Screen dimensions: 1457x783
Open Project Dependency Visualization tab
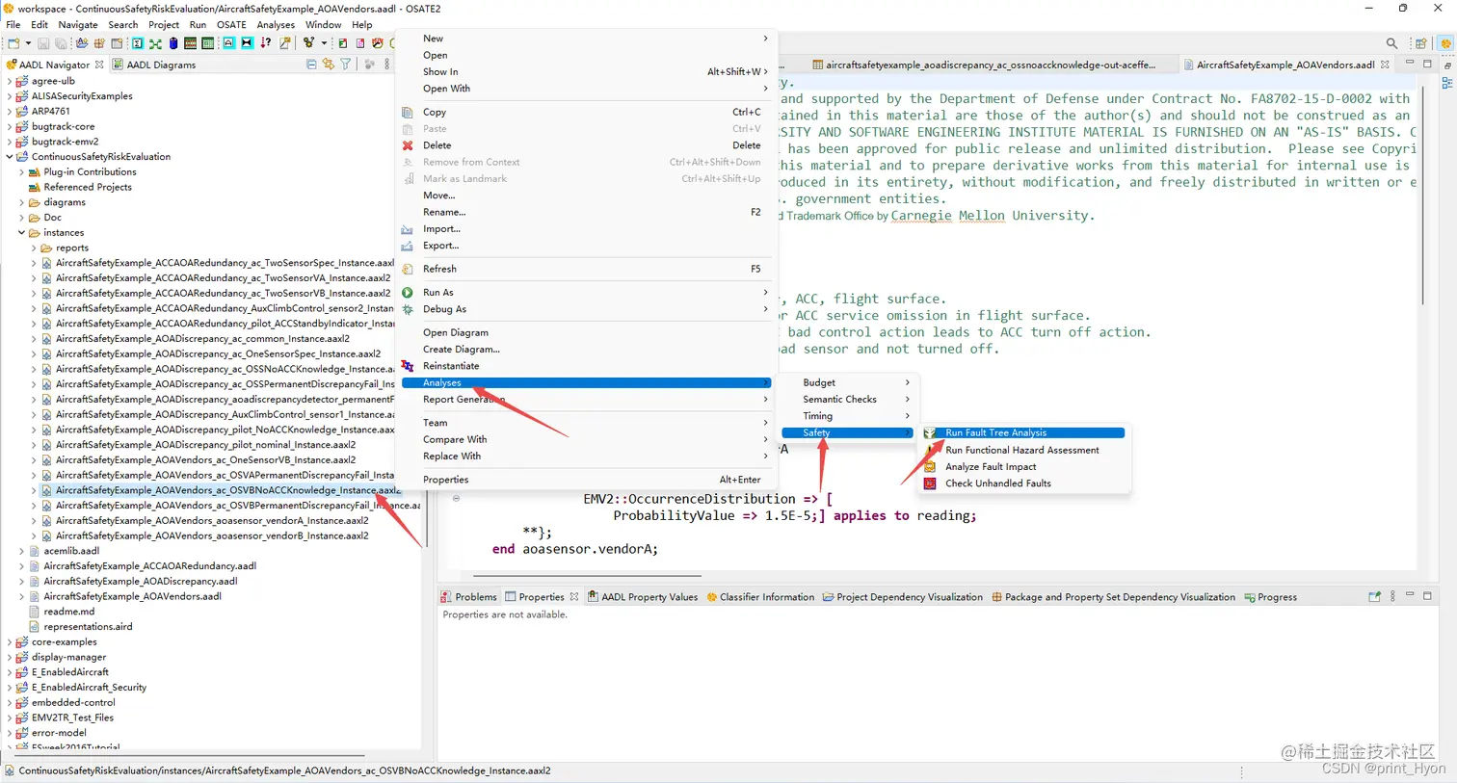click(903, 597)
